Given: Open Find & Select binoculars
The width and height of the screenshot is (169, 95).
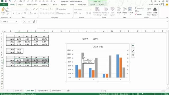Looking at the screenshot, I should click(155, 12).
